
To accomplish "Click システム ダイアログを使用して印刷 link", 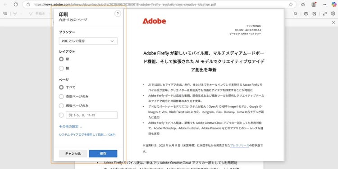I will point(87,135).
